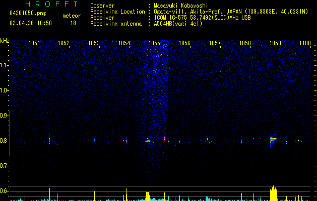Click the meteor echo at 0.8 kHz below 1055
317x201 pixels.
point(148,141)
